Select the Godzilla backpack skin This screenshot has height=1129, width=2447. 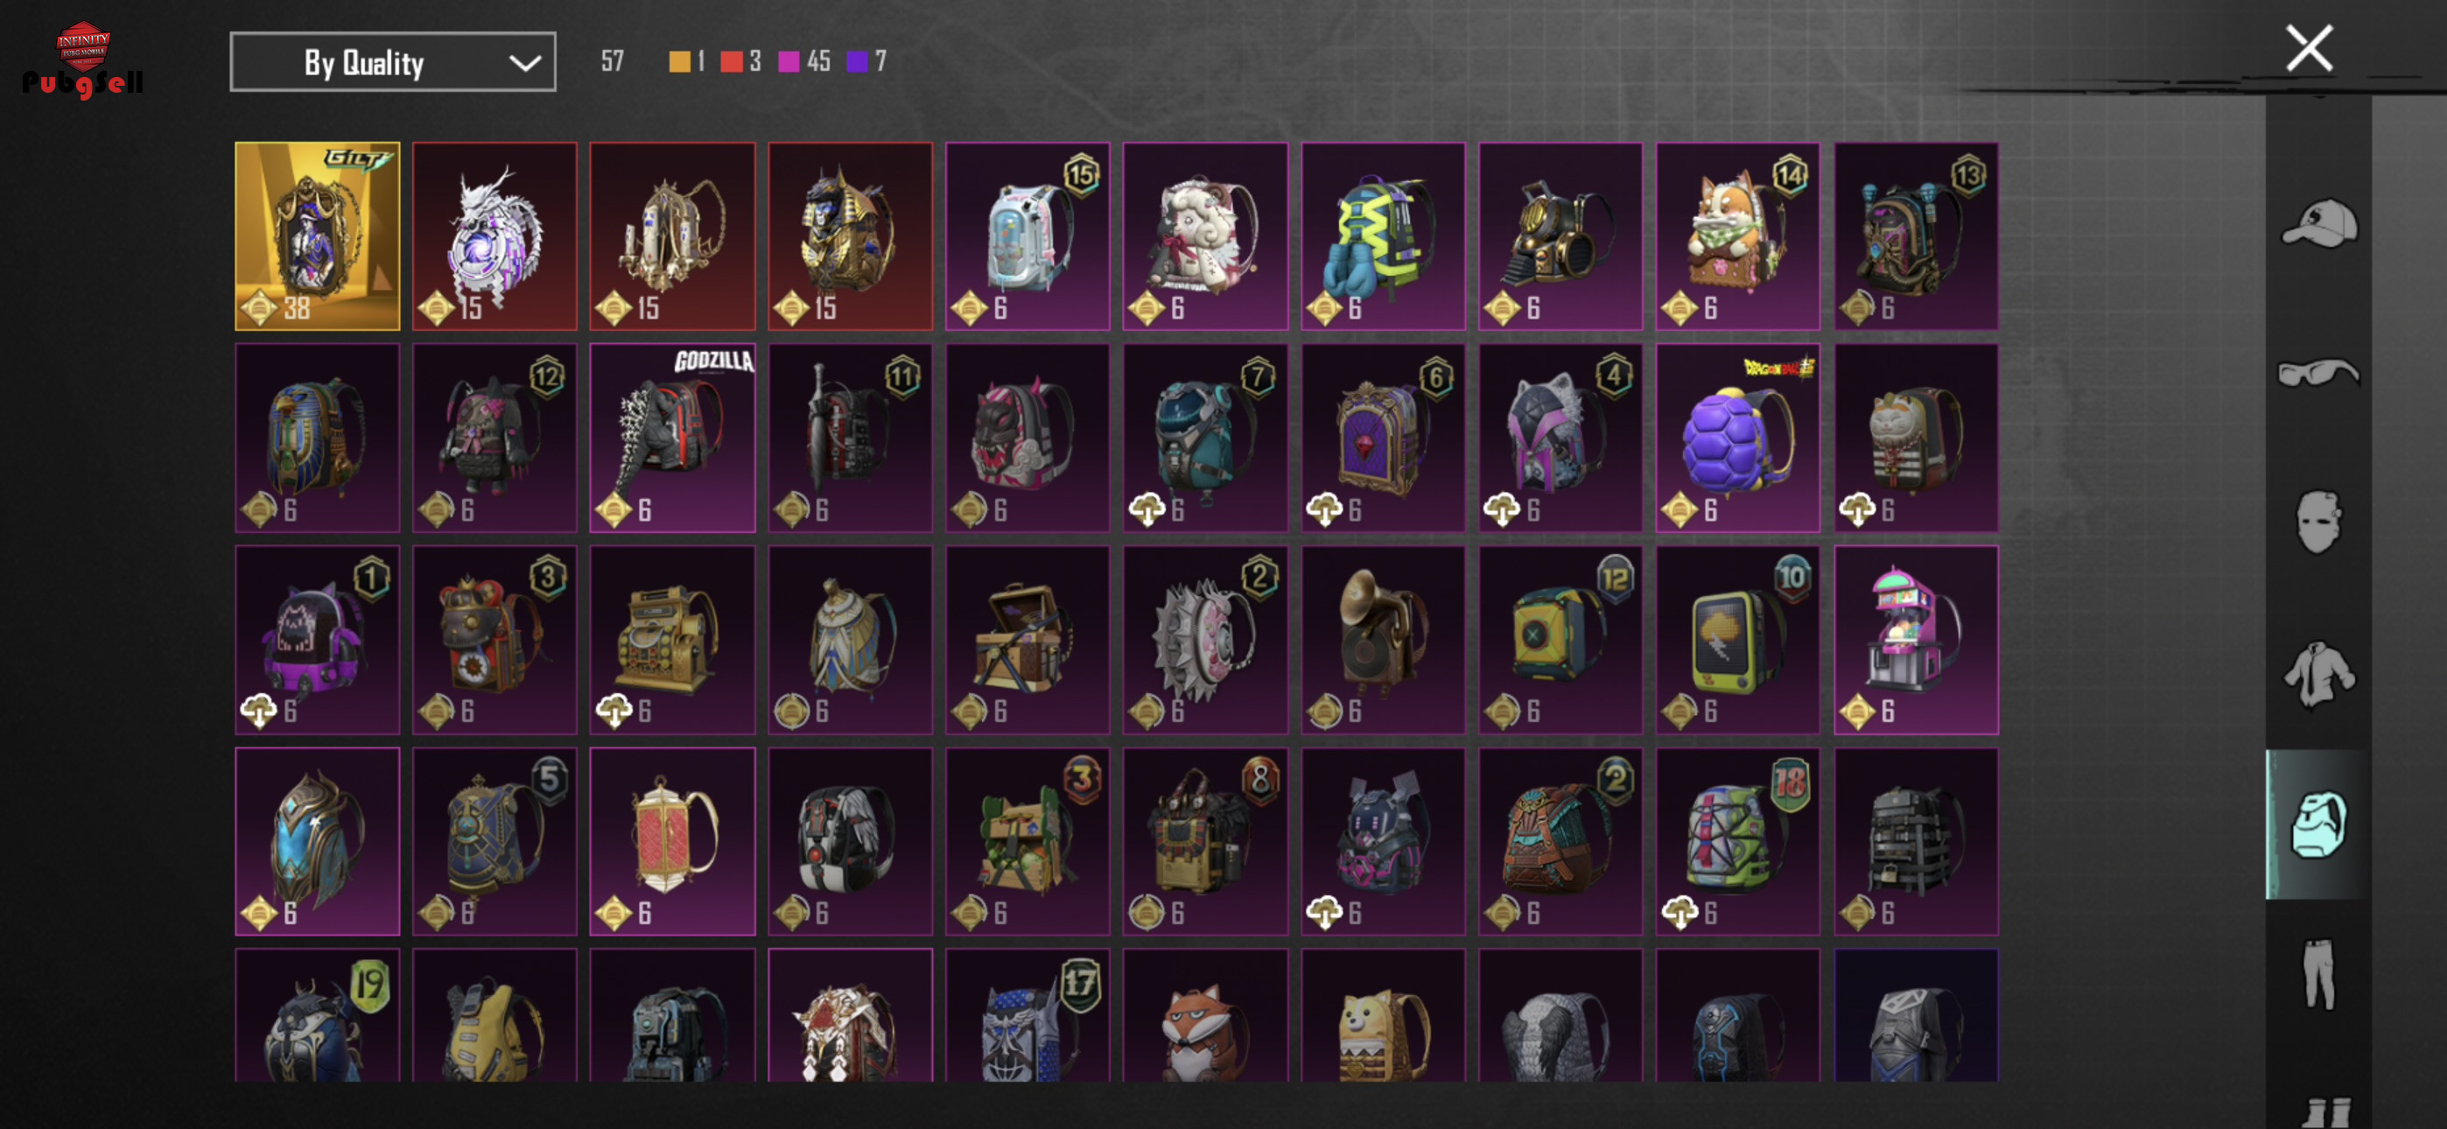click(x=671, y=437)
